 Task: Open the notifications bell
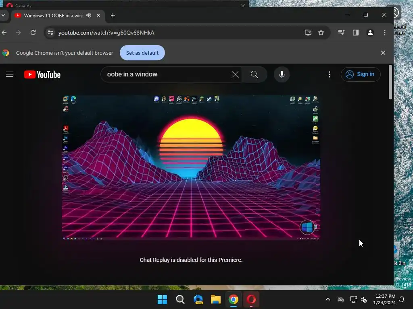pyautogui.click(x=402, y=299)
